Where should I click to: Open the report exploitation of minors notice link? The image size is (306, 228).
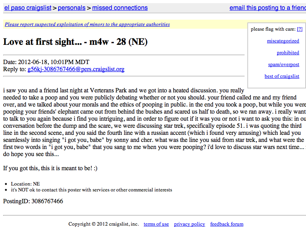click(87, 24)
